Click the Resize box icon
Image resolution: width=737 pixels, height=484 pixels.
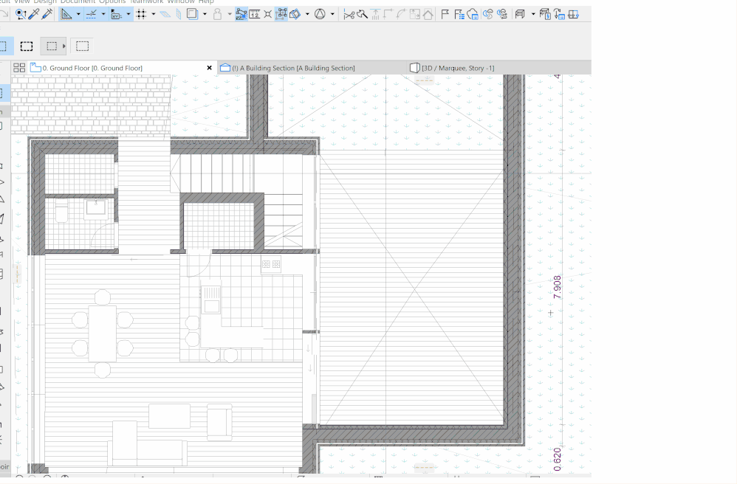pyautogui.click(x=414, y=15)
